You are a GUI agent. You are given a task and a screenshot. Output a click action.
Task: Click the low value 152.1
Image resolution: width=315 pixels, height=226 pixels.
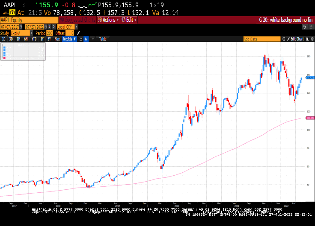pos(140,13)
